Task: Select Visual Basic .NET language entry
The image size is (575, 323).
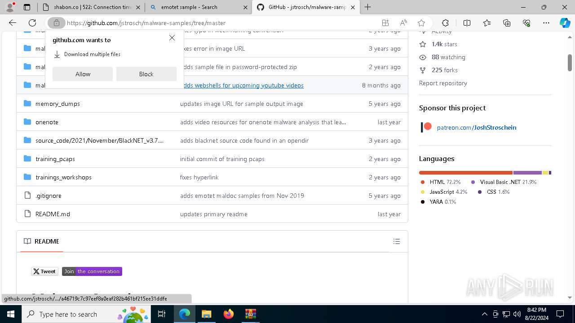Action: (504, 182)
